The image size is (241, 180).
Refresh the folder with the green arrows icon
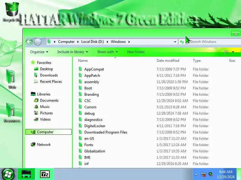182,42
